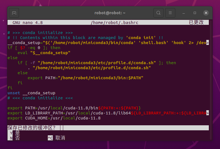Click the 'if [ -f' conda.sh test line
The width and height of the screenshot is (220, 149).
pyautogui.click(x=97, y=63)
